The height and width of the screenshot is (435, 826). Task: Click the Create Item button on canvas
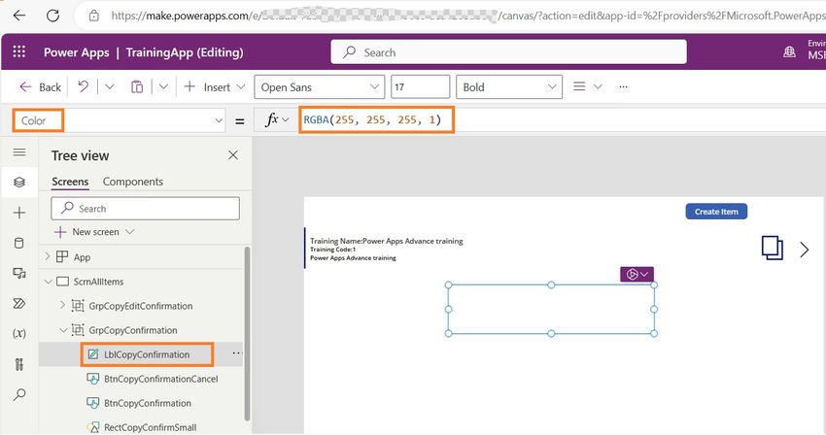click(716, 212)
